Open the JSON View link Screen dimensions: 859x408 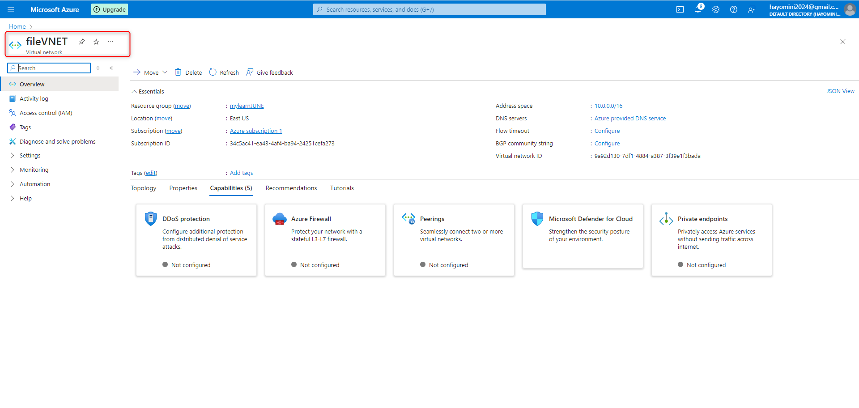pyautogui.click(x=840, y=91)
